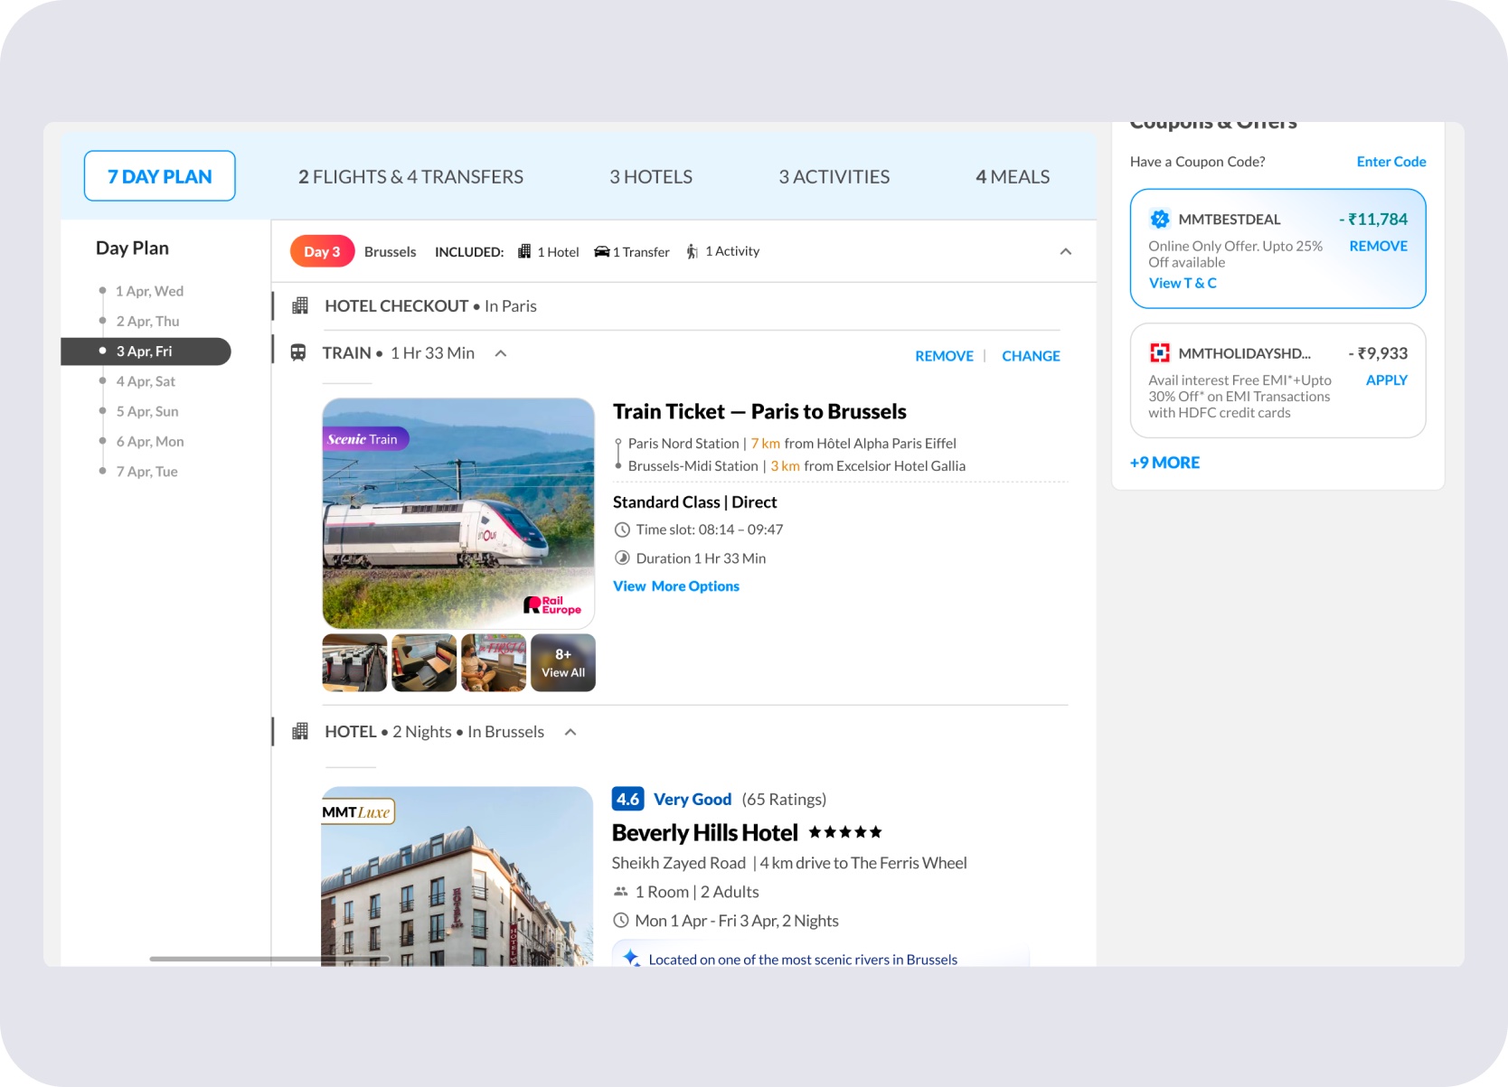The width and height of the screenshot is (1508, 1087).
Task: Click the MMTBESTDEAL discount badge icon
Action: [1160, 219]
